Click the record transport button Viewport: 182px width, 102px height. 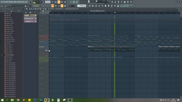pyautogui.click(x=44, y=2)
